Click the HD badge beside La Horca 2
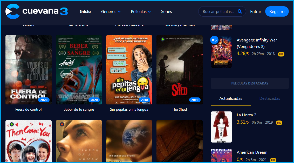The height and width of the screenshot is (163, 294). tap(279, 123)
